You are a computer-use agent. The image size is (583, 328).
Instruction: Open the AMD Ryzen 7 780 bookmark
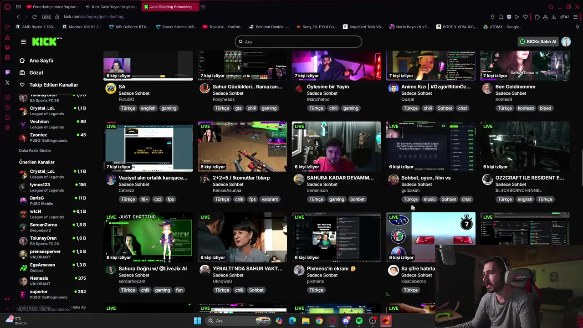(36, 27)
